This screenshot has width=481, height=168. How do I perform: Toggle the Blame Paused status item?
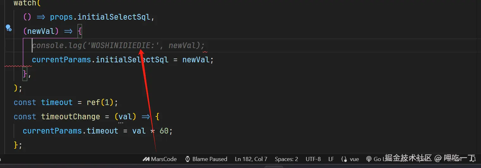[x=206, y=159]
